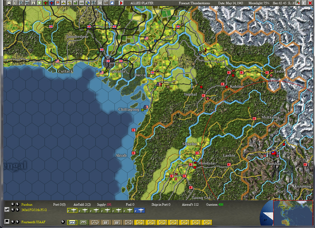Click the brown striped toolbar icon
The image size is (315, 228).
click(x=106, y=3)
